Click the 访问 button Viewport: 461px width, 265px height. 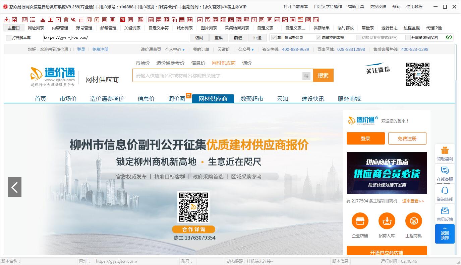click(x=199, y=37)
